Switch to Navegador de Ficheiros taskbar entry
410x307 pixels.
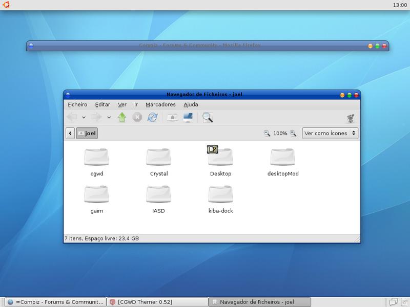click(260, 302)
